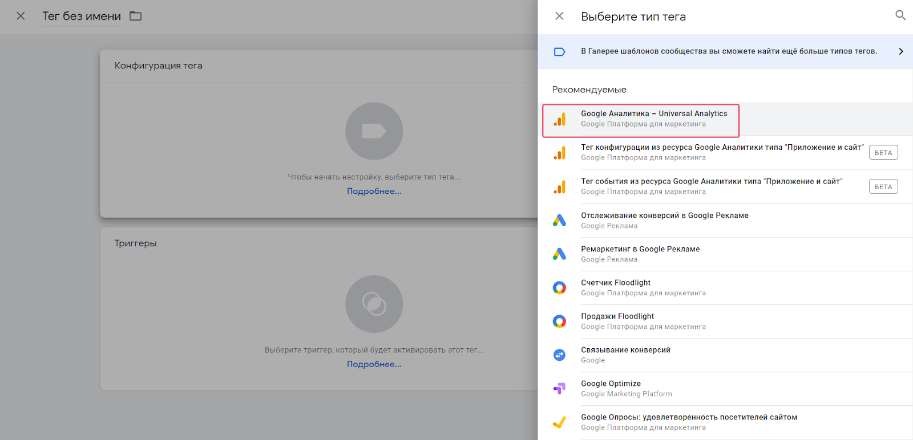Click text "Чтобы начать настройку, выберите тип тега..."

[x=374, y=177]
